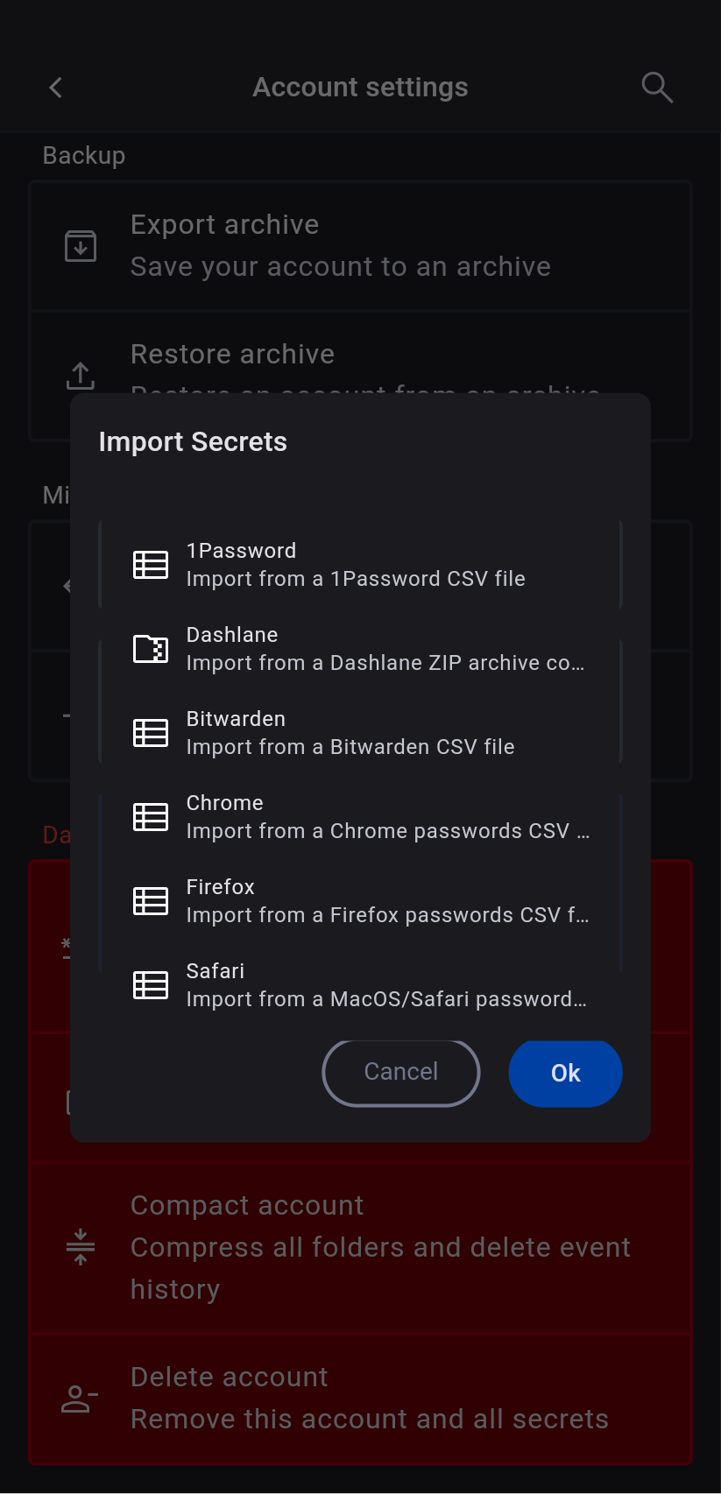Click the Safari CSV table icon
The width and height of the screenshot is (721, 1494).
tap(151, 985)
